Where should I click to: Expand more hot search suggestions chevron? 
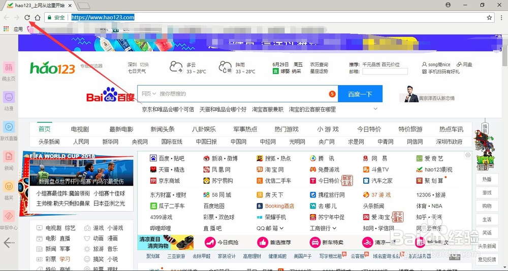pyautogui.click(x=375, y=109)
